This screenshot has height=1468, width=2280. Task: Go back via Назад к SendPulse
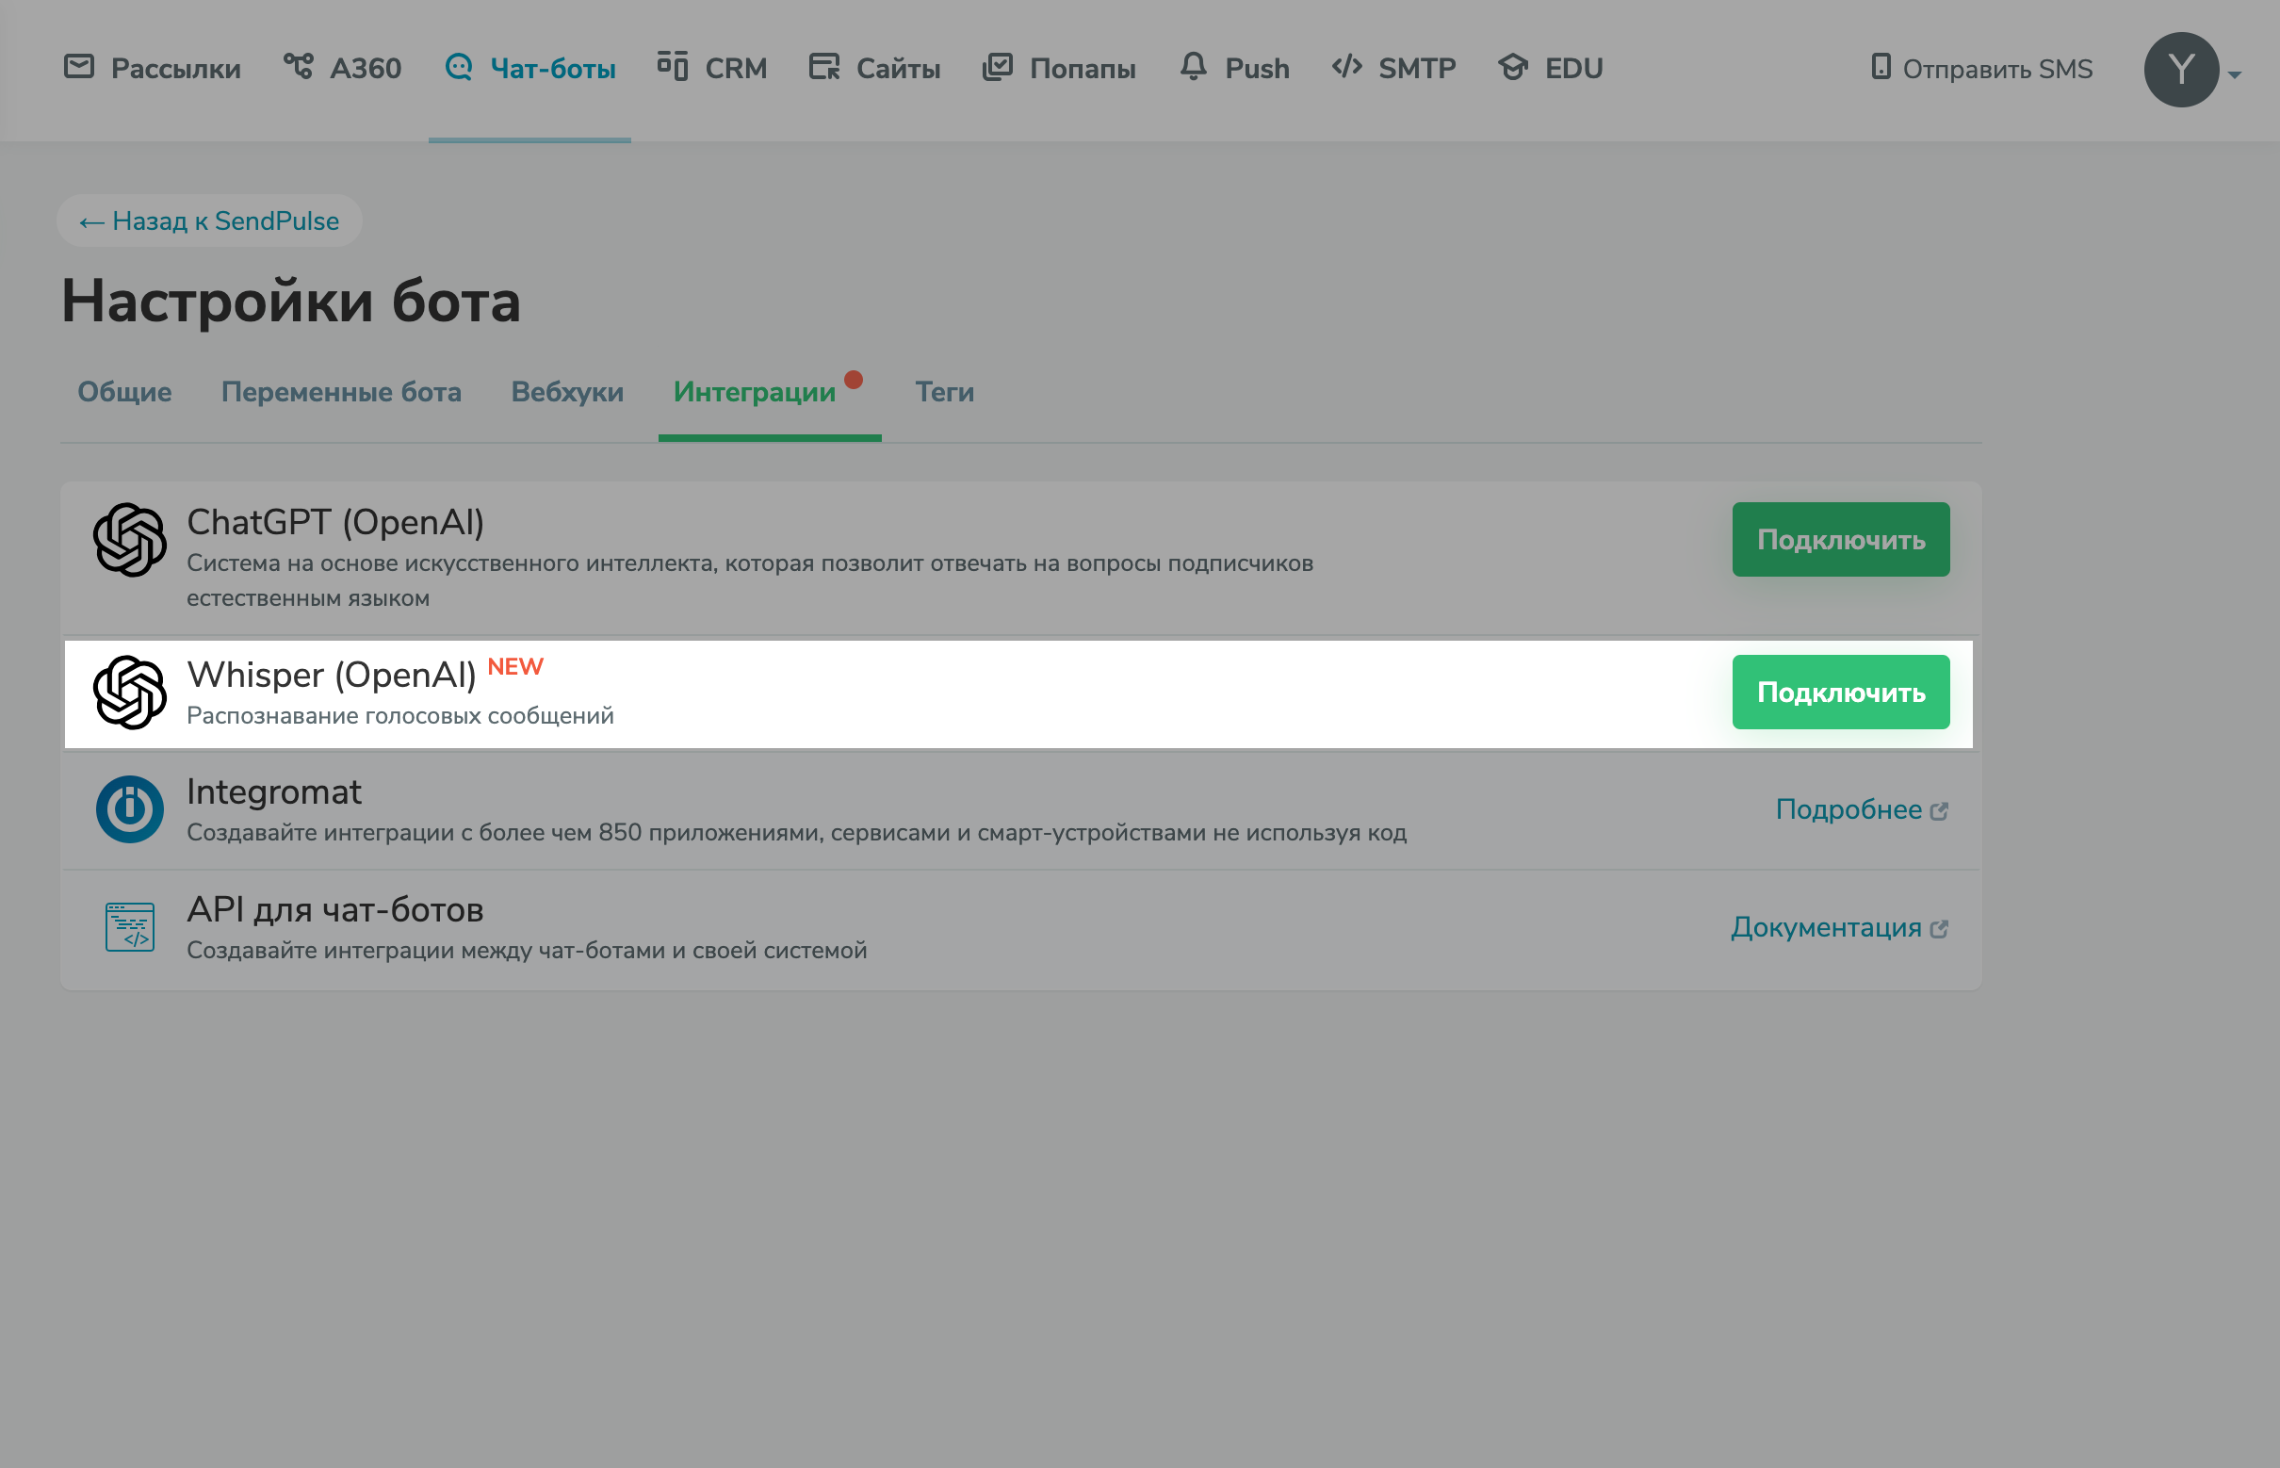tap(210, 221)
